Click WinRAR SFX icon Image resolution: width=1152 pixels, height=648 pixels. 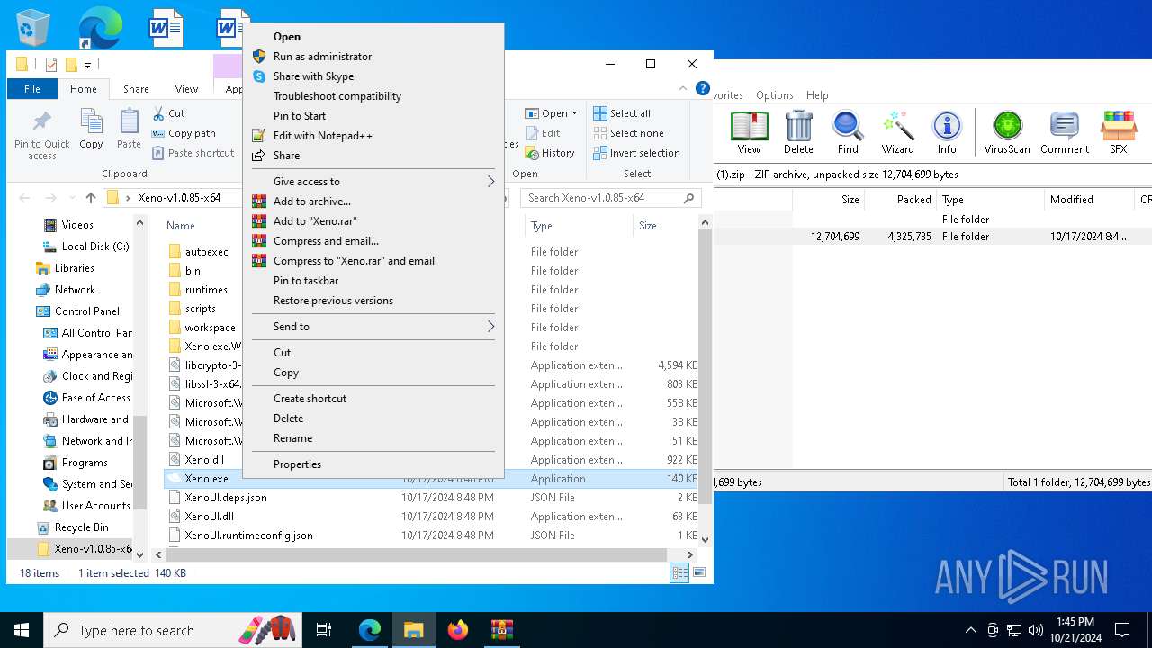tap(1119, 133)
